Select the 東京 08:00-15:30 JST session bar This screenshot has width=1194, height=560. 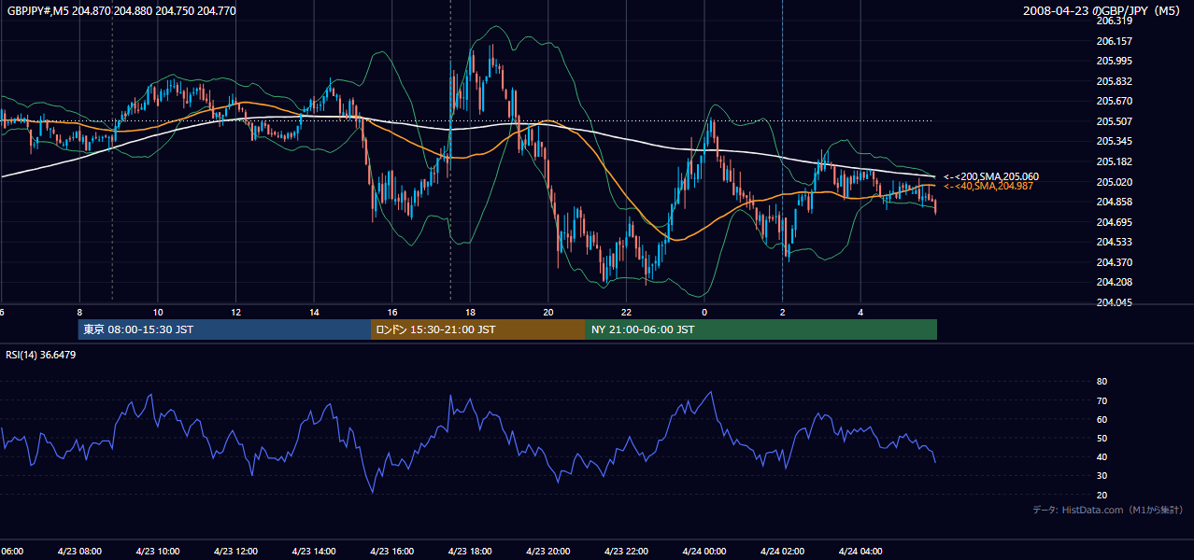coord(224,329)
